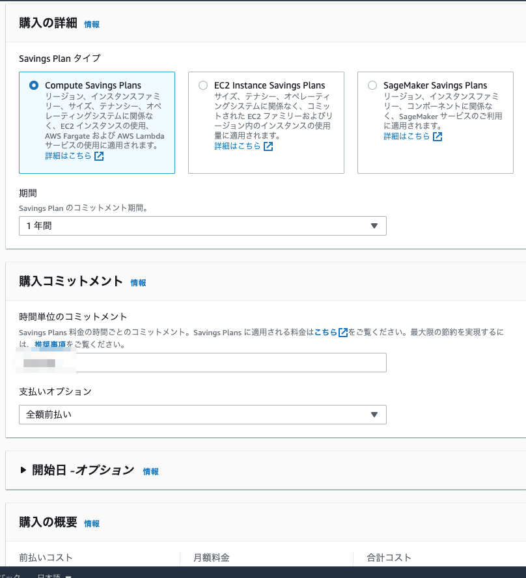Click the 情報 link next to 購入コミットメント

point(138,282)
